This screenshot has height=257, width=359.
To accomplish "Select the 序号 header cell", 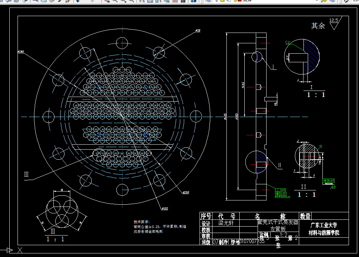I will coord(206,216).
